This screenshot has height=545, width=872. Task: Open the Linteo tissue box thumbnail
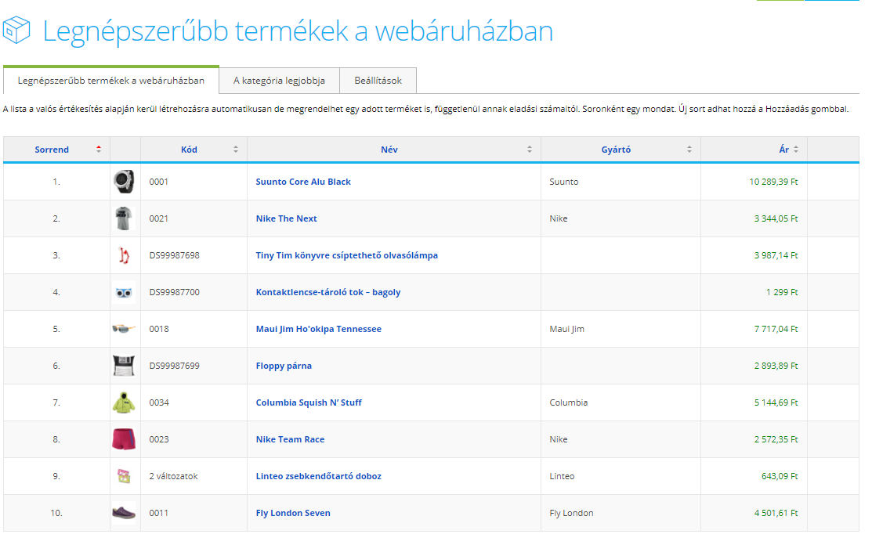124,476
